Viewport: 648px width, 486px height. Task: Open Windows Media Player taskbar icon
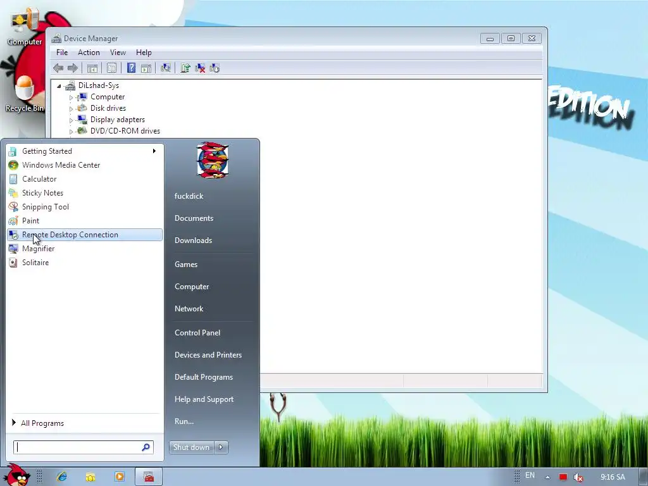pos(120,477)
